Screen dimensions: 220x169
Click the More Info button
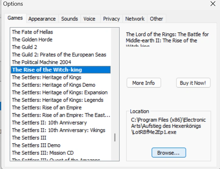pos(144,83)
